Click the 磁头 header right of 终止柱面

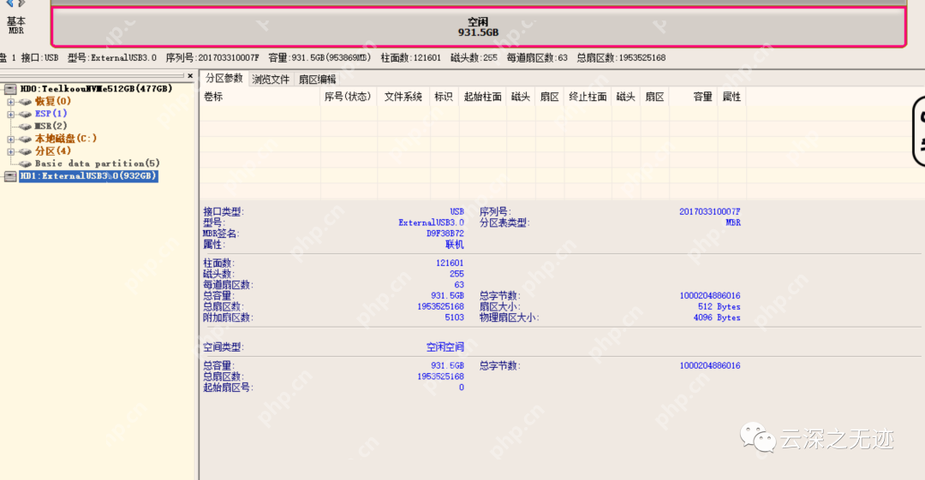tap(626, 97)
